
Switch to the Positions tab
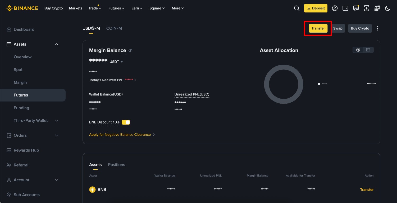[x=117, y=165]
